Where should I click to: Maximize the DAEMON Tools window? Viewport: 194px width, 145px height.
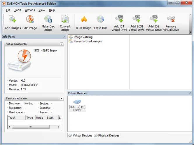[x=177, y=3]
